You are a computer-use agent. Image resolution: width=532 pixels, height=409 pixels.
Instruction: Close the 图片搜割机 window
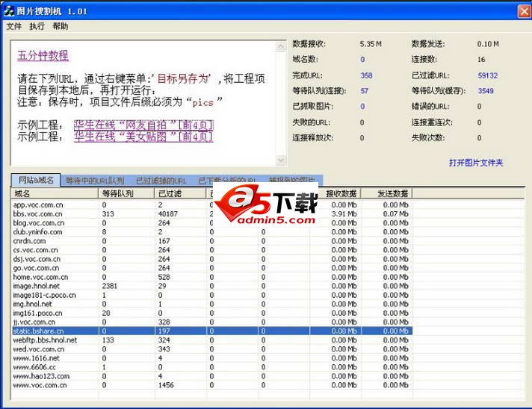pyautogui.click(x=525, y=11)
